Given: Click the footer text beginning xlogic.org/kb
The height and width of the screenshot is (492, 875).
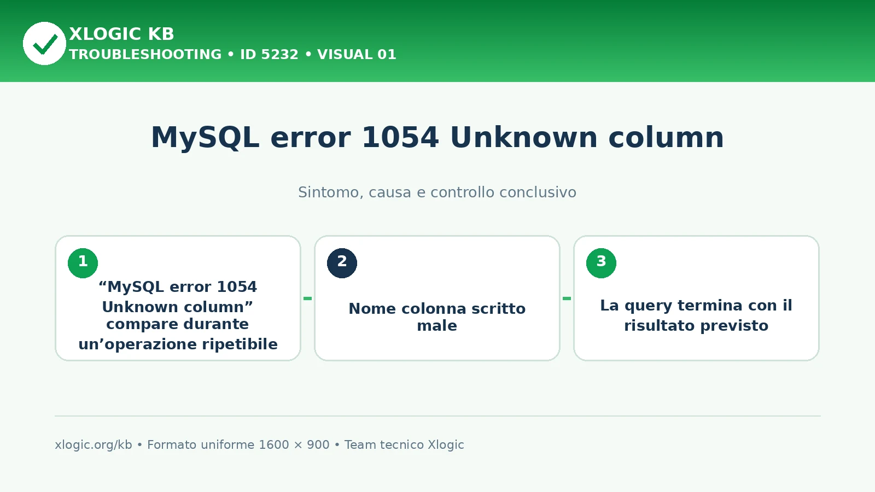Looking at the screenshot, I should pyautogui.click(x=259, y=445).
